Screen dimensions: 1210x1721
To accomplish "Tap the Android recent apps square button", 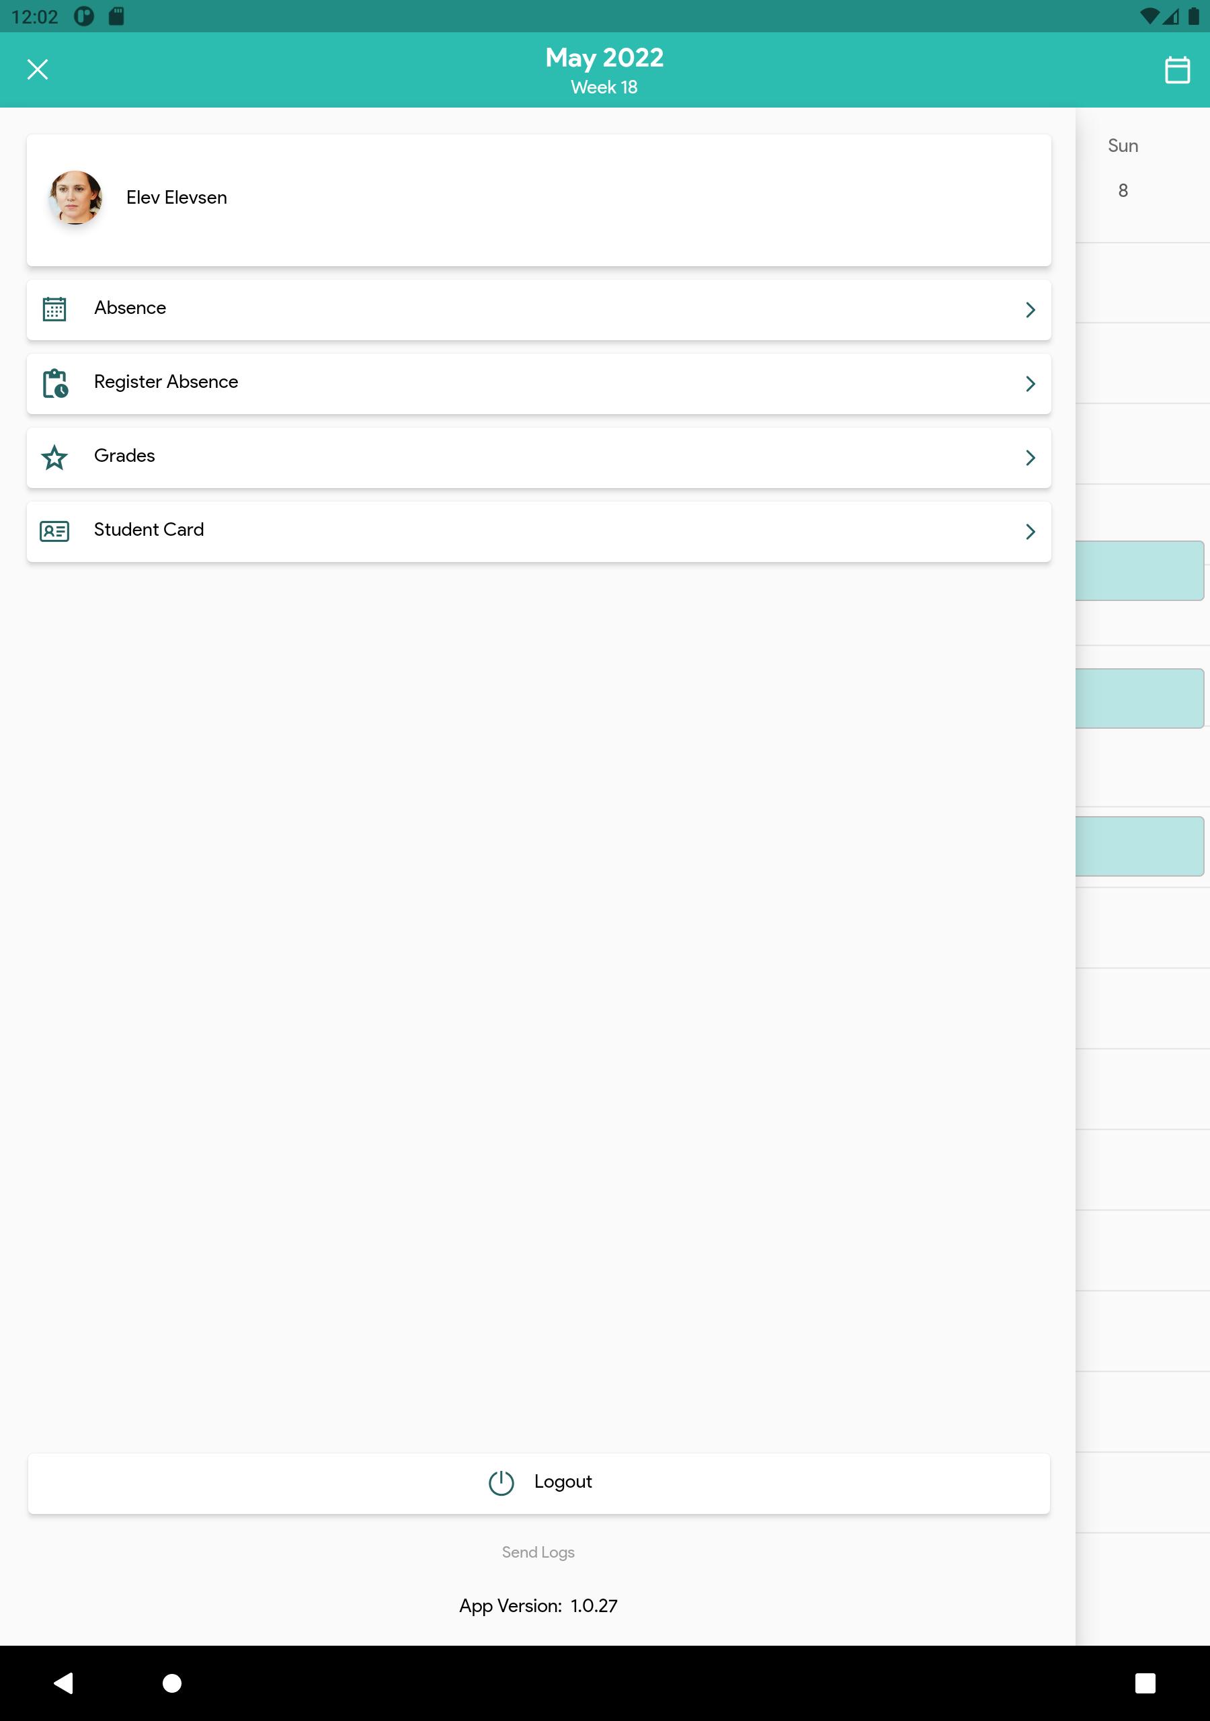I will tap(1145, 1683).
